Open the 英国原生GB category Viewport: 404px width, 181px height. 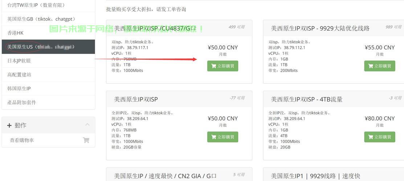(x=48, y=19)
